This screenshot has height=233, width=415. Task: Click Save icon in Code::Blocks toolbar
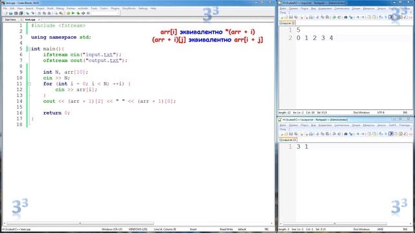click(16, 13)
